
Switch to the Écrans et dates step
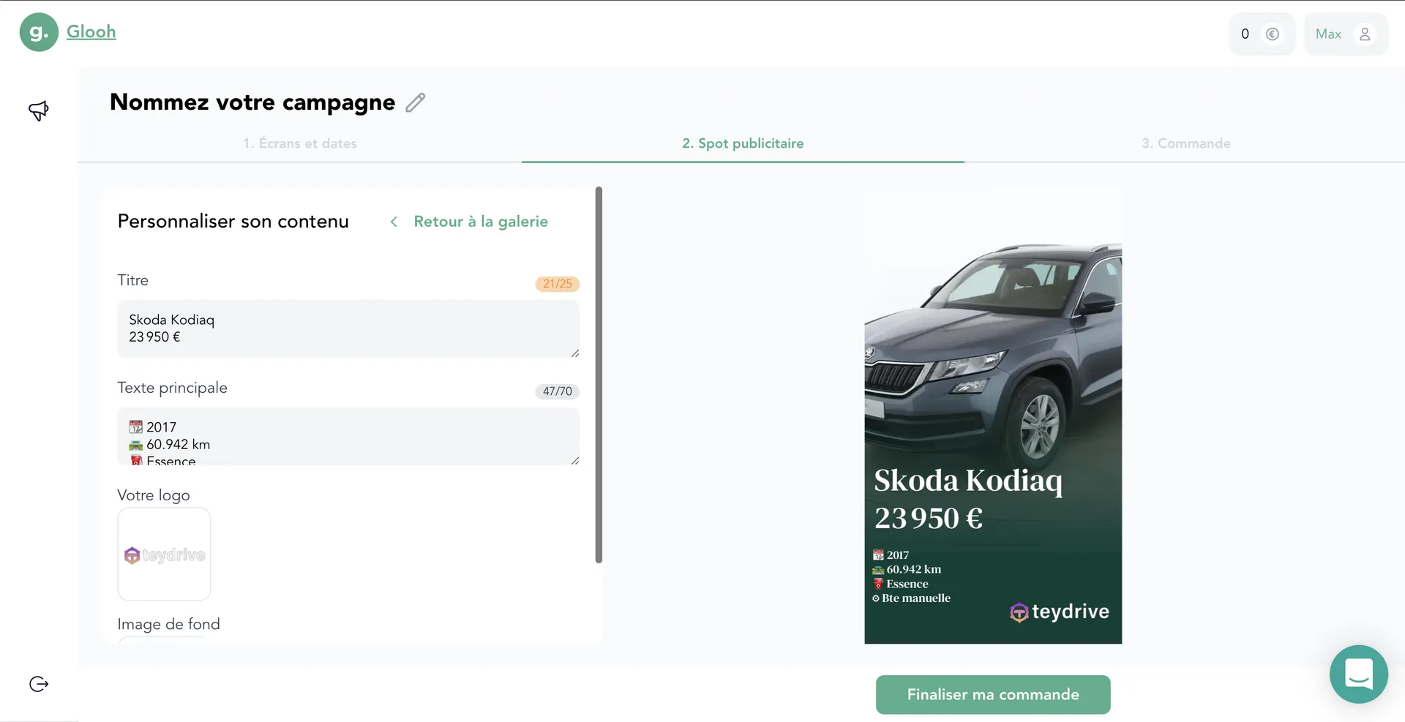point(300,143)
